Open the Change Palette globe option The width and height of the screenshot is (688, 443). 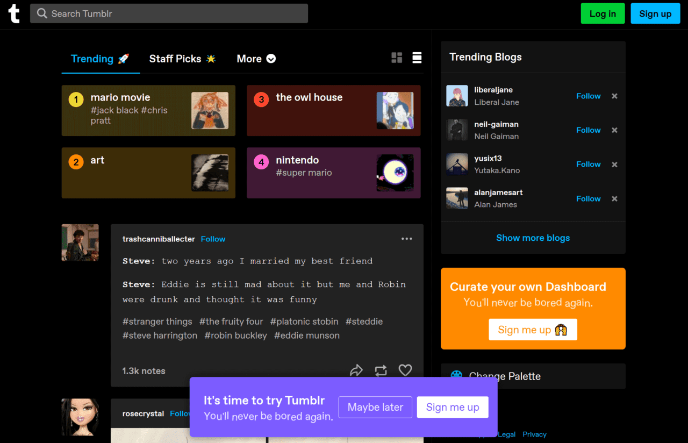pyautogui.click(x=456, y=375)
